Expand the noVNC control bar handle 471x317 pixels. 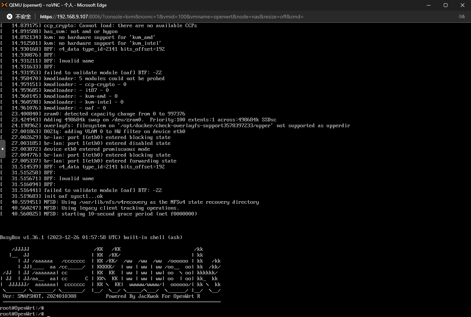[3, 149]
